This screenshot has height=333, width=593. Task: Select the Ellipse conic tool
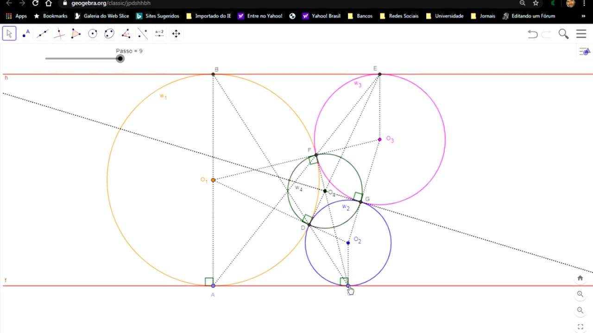109,33
